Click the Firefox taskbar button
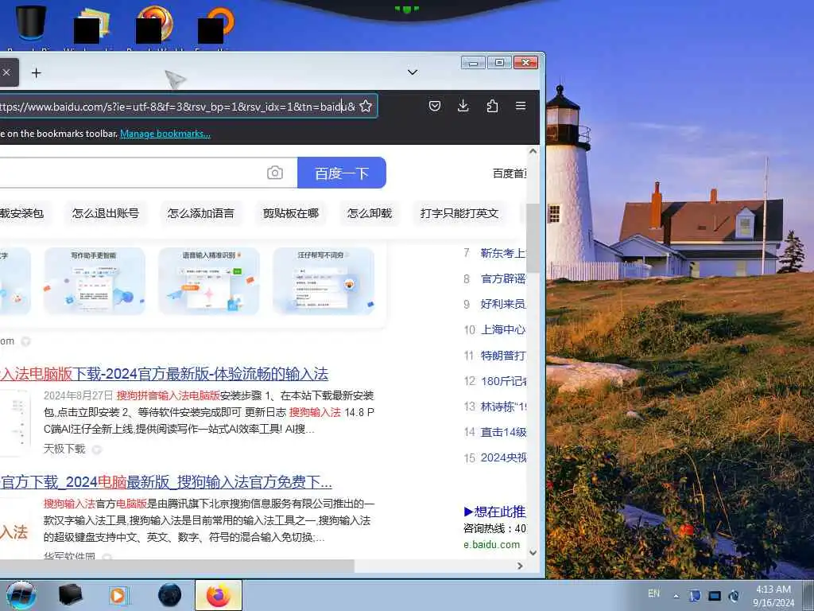This screenshot has width=814, height=611. [x=219, y=595]
